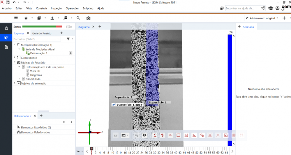Click the save project icon
The height and width of the screenshot is (155, 291).
[8, 2]
